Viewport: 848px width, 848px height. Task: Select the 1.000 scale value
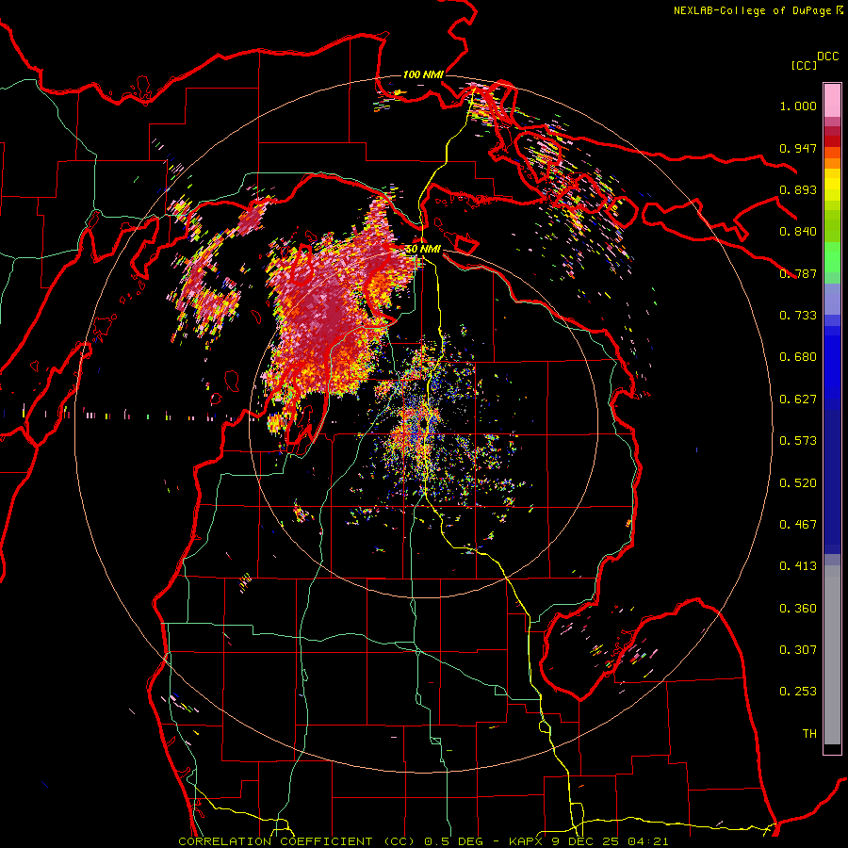click(x=798, y=106)
